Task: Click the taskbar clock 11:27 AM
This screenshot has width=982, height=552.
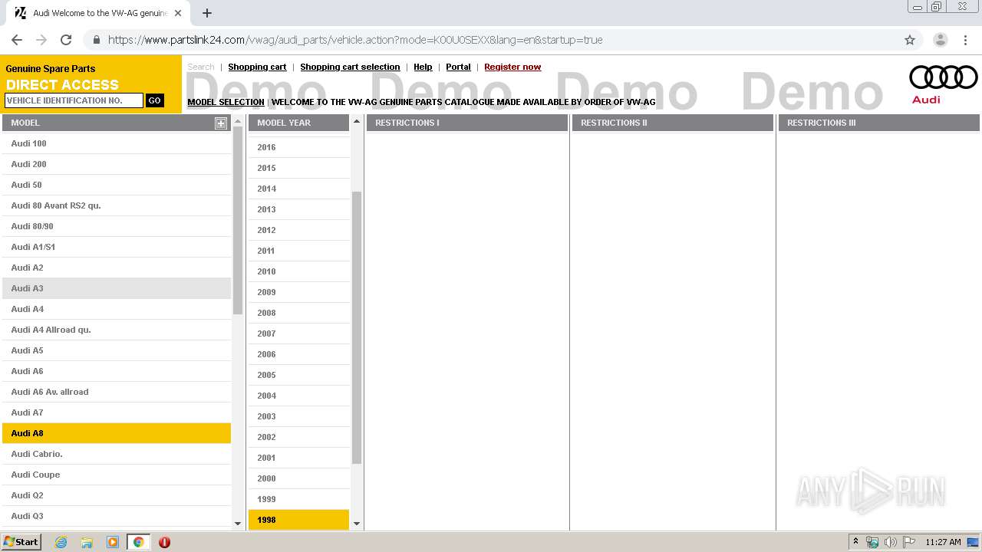Action: 943,542
